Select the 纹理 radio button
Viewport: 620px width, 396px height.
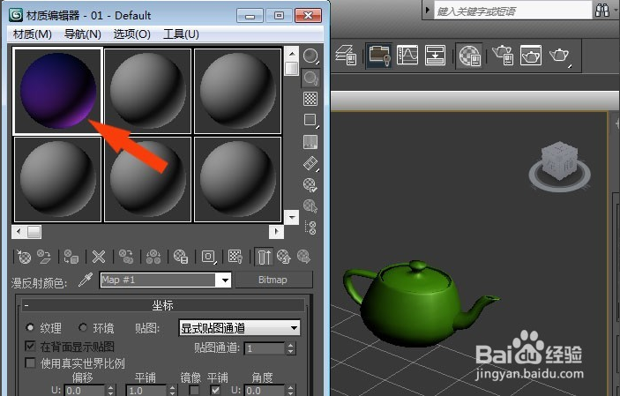[x=30, y=327]
